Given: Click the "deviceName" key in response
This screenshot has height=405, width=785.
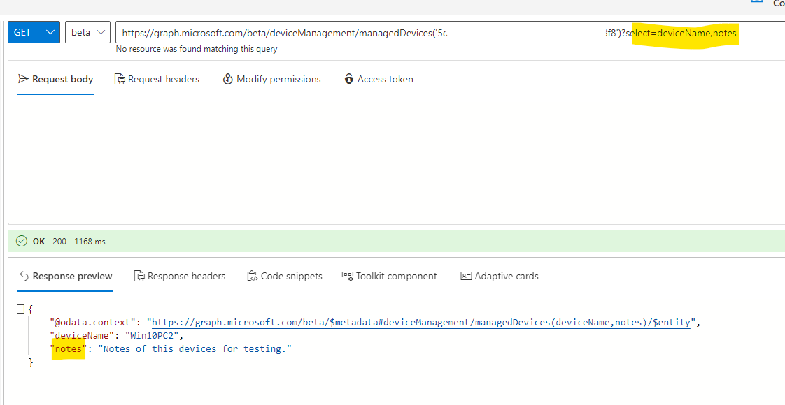Looking at the screenshot, I should click(x=82, y=336).
